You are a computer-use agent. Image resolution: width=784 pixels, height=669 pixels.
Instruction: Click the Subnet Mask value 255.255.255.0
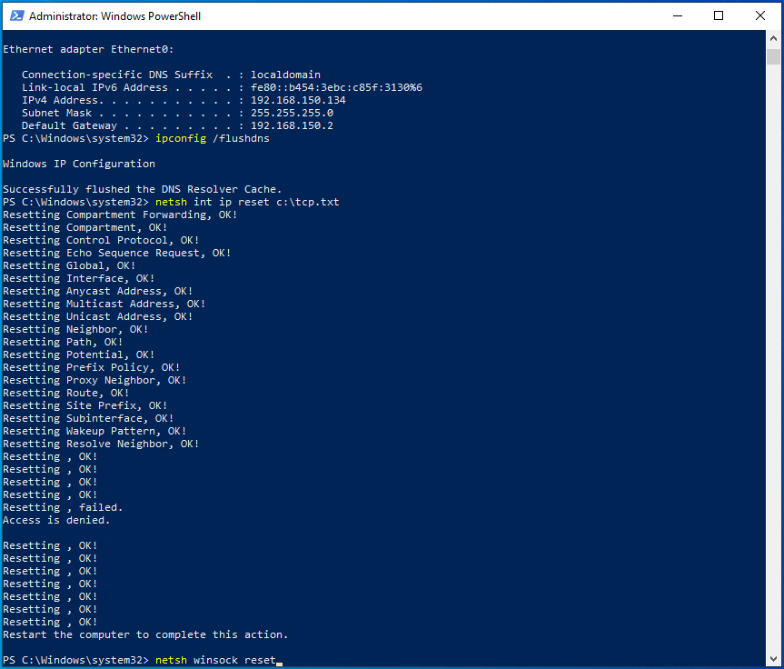[292, 113]
